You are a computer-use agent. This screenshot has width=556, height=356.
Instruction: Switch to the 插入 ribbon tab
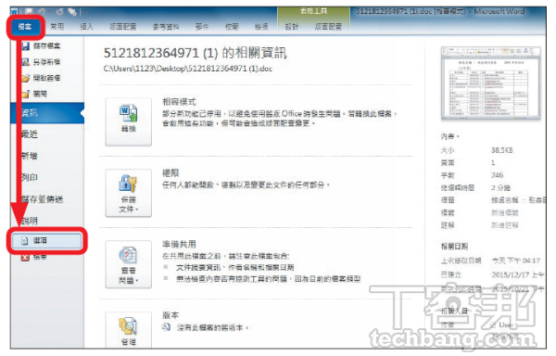pyautogui.click(x=86, y=27)
